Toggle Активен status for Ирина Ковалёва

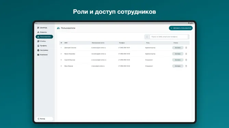[x=178, y=54]
